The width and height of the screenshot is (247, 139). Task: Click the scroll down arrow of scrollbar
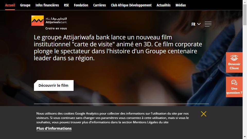pyautogui.click(x=245, y=137)
